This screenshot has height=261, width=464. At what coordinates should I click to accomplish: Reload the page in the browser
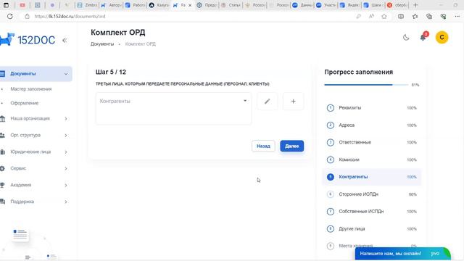pos(9,16)
